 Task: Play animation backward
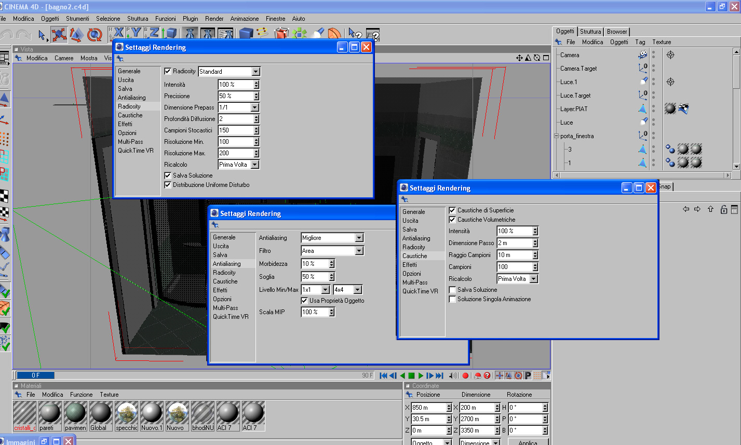402,375
